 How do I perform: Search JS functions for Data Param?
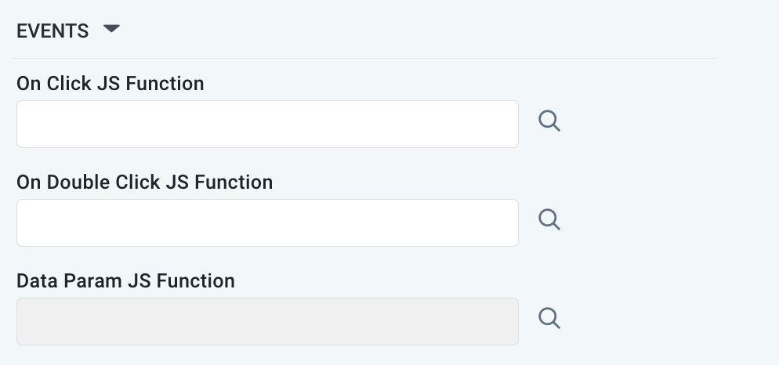549,319
